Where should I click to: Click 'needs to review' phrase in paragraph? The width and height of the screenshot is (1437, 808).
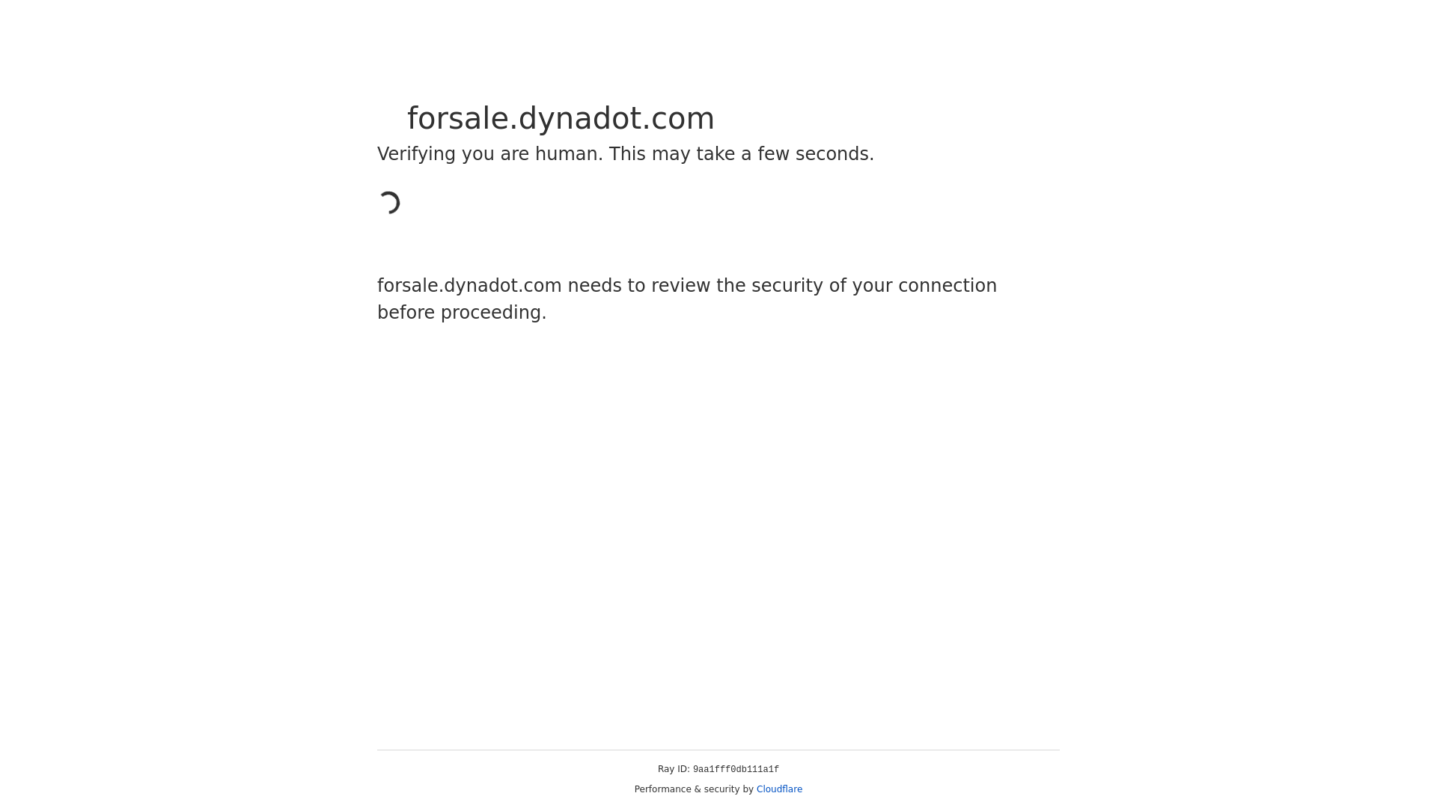(x=639, y=286)
